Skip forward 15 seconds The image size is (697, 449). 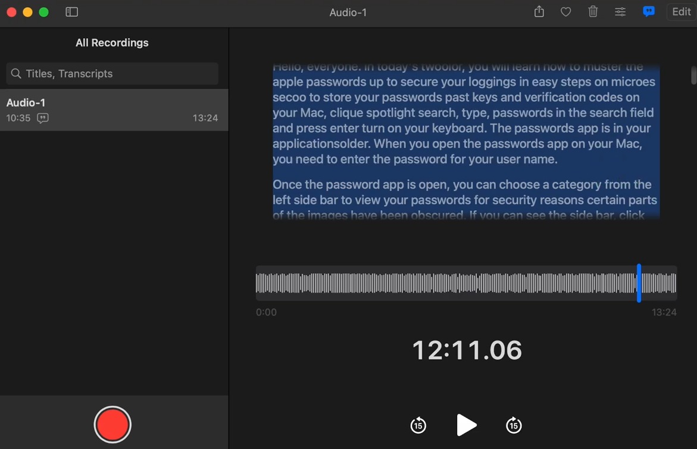[x=514, y=425]
